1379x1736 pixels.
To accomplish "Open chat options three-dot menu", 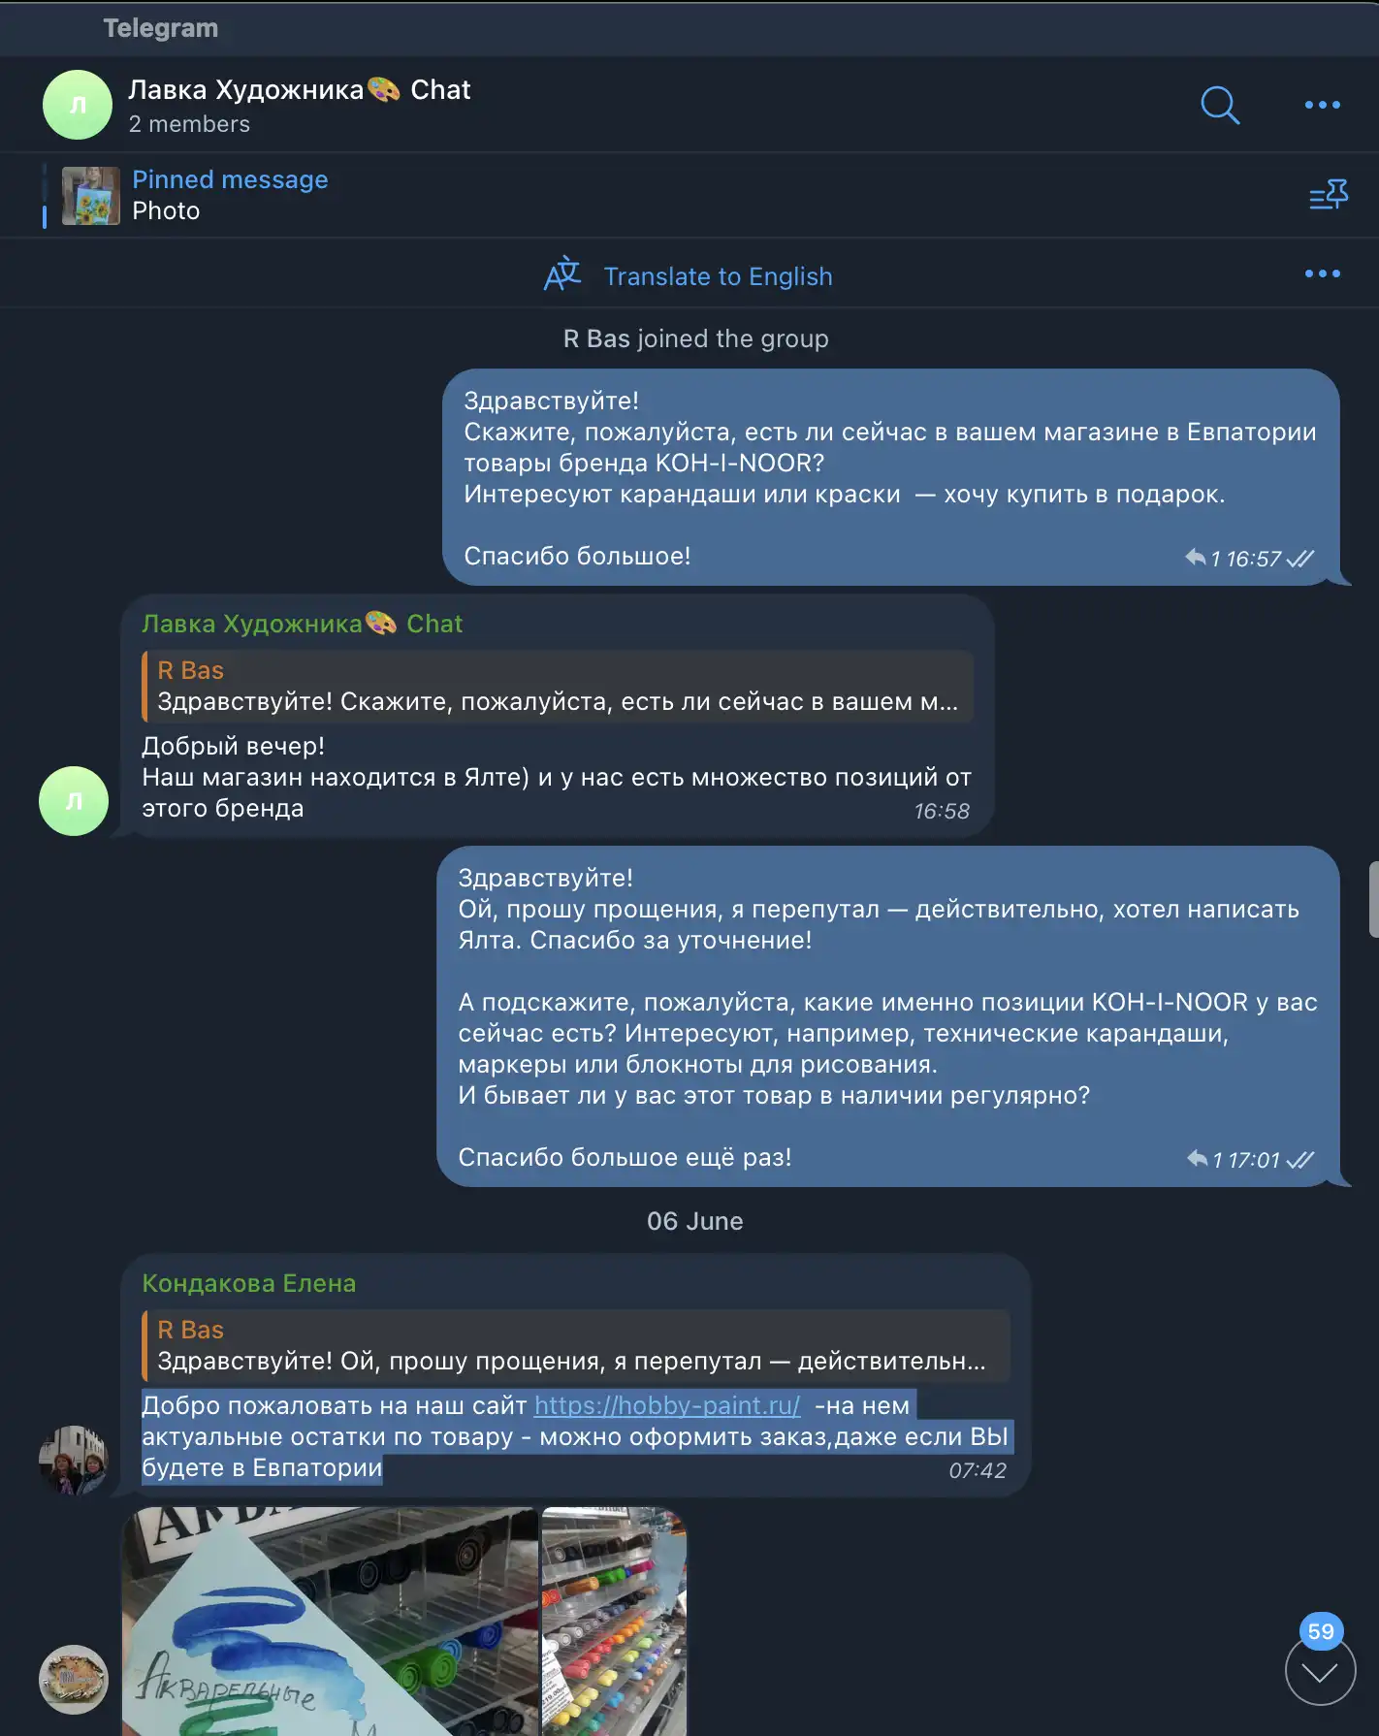I will [x=1322, y=105].
